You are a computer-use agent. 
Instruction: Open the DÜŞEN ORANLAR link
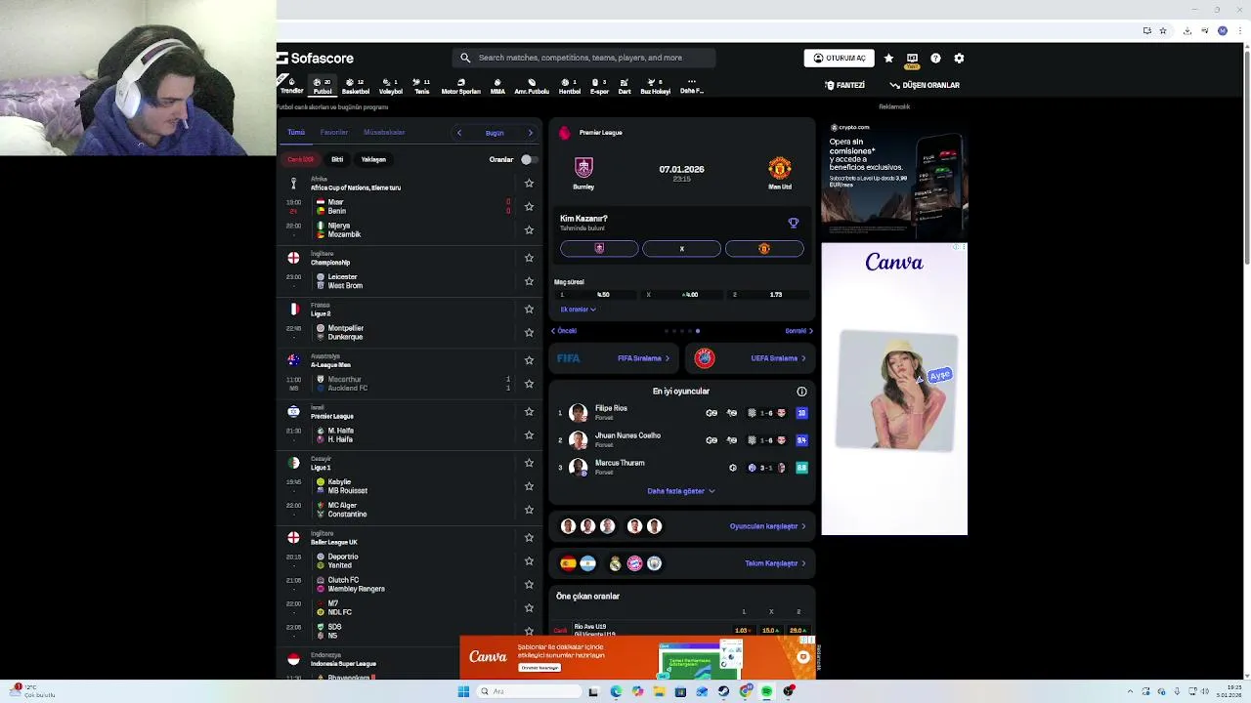[x=925, y=85]
